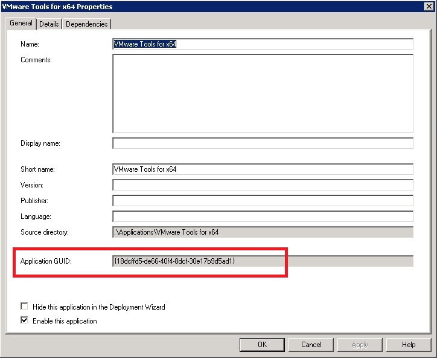Click the Publisher input field
Viewport: 437px width, 358px height.
point(263,201)
